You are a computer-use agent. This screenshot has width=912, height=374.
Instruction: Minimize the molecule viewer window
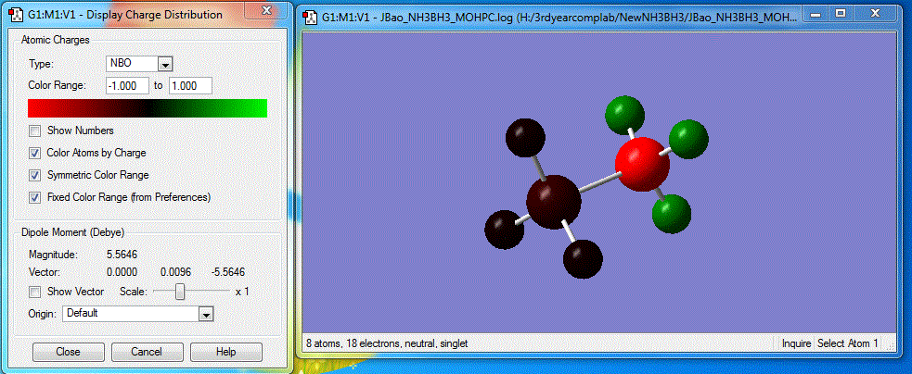pyautogui.click(x=816, y=13)
